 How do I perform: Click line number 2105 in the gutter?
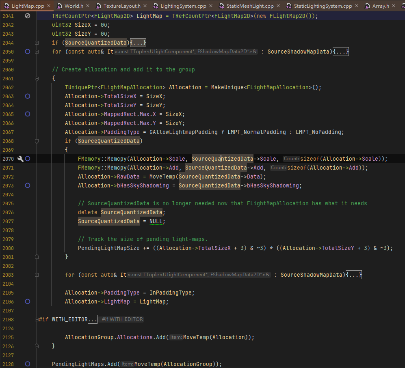click(x=8, y=293)
